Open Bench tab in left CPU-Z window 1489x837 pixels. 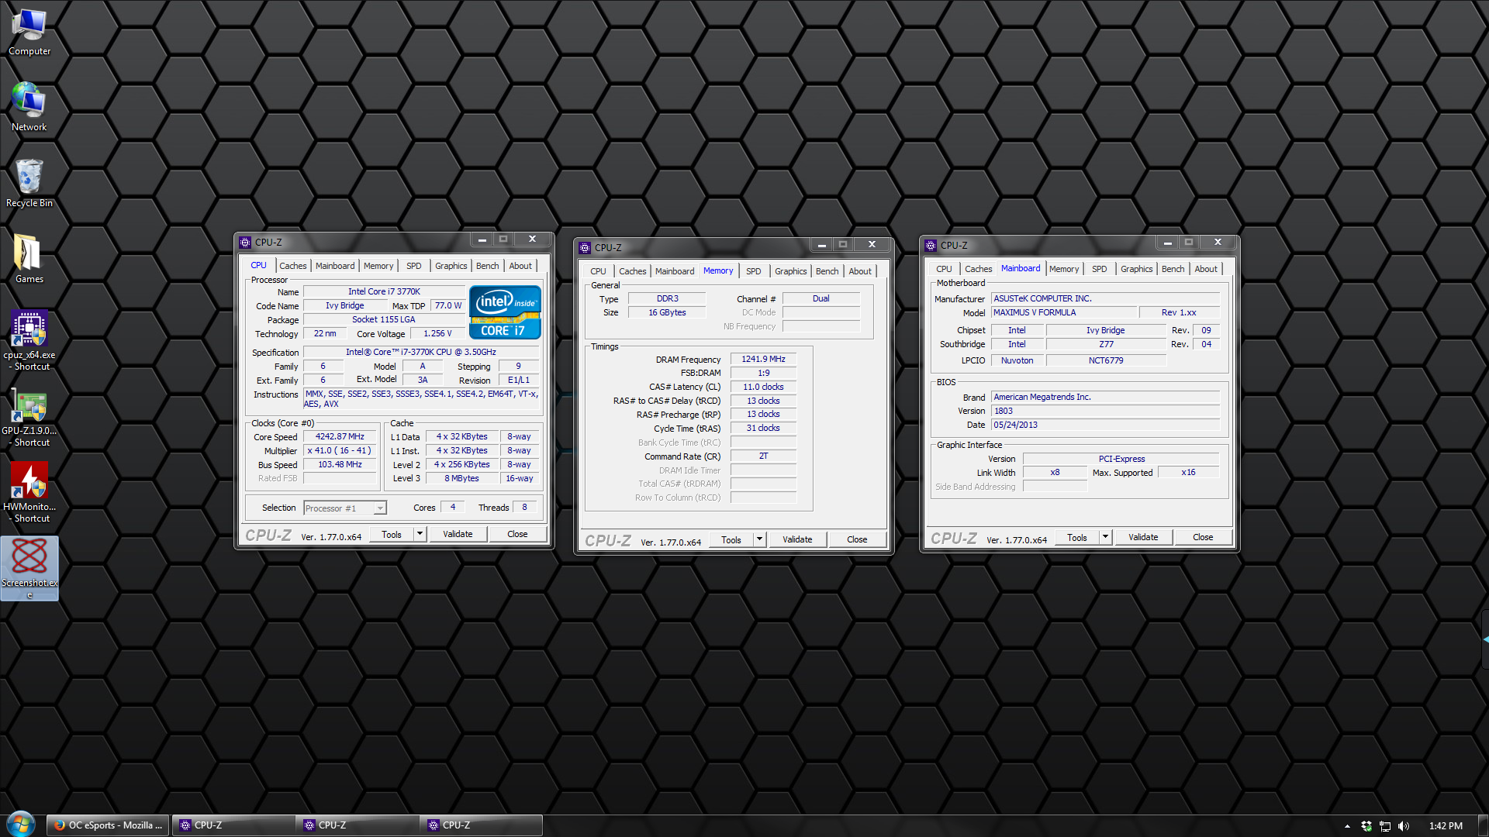click(x=488, y=266)
